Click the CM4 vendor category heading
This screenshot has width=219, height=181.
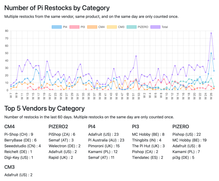coord(9,127)
